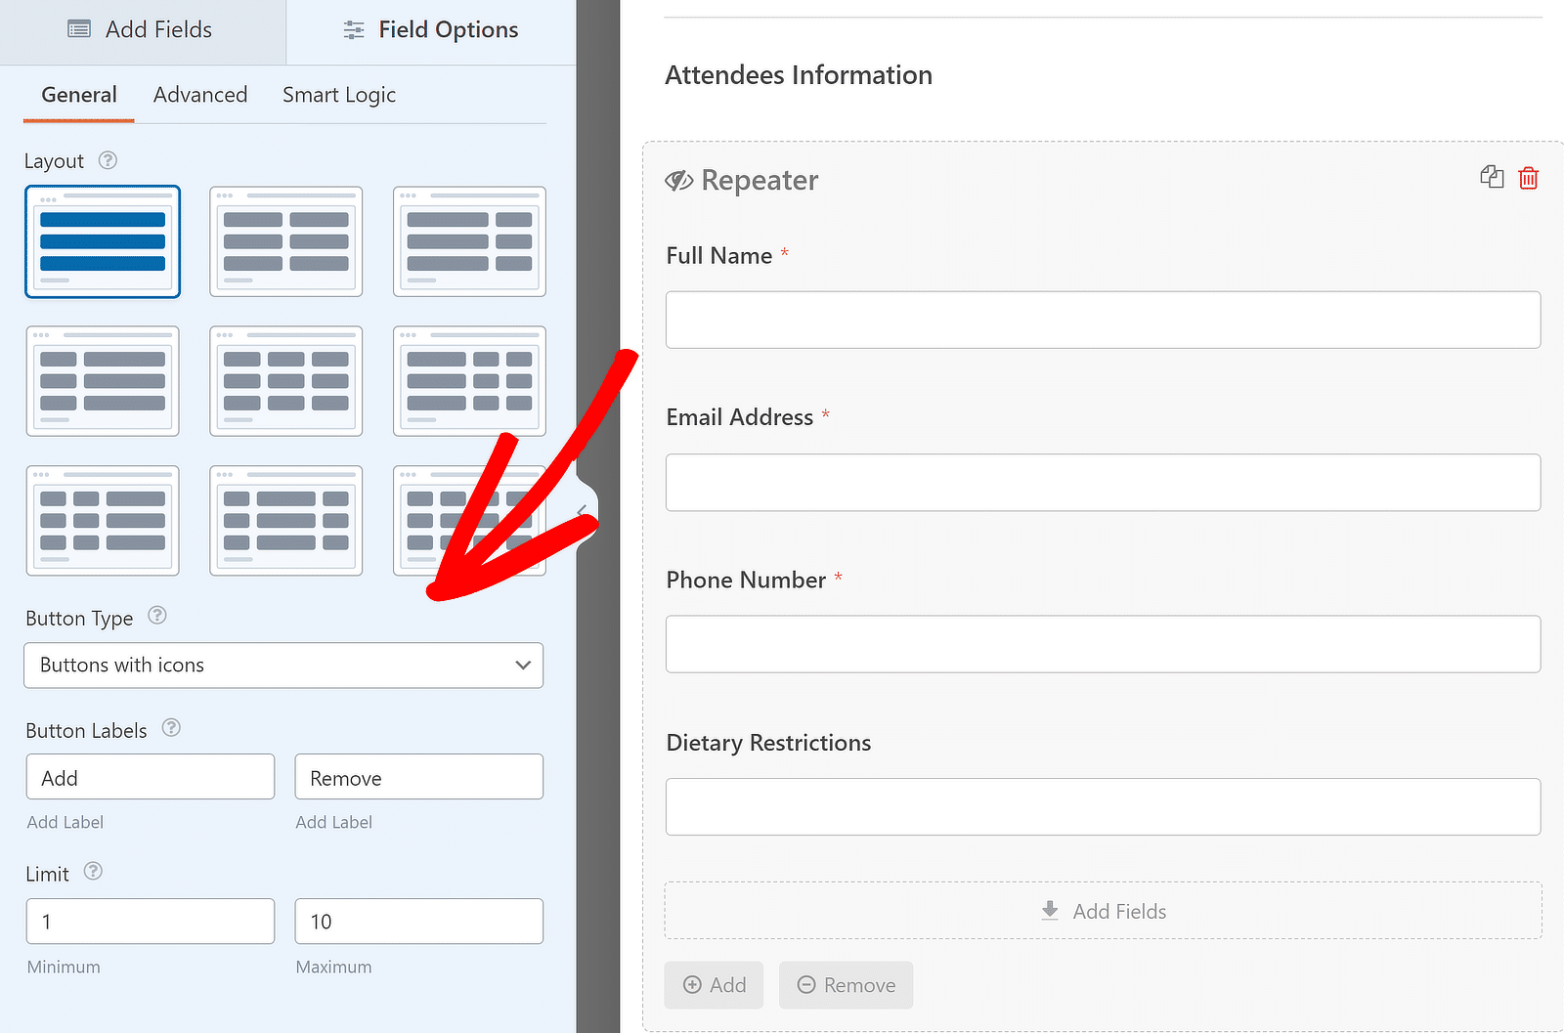Click the Add Fields drop area in the preview

click(x=1103, y=910)
